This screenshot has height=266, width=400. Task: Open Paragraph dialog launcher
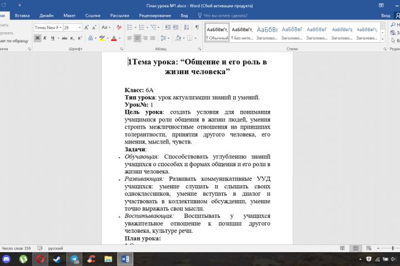[x=200, y=49]
